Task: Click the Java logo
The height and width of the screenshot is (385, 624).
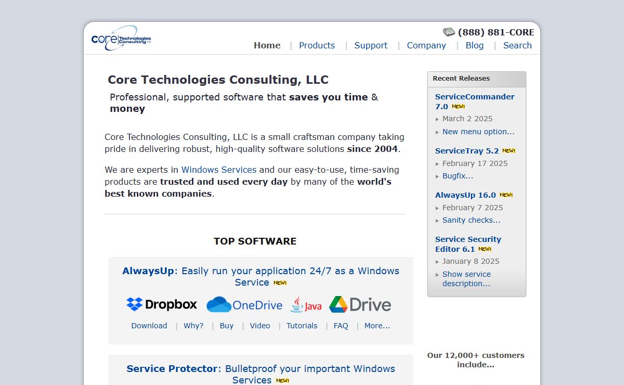Action: tap(306, 305)
